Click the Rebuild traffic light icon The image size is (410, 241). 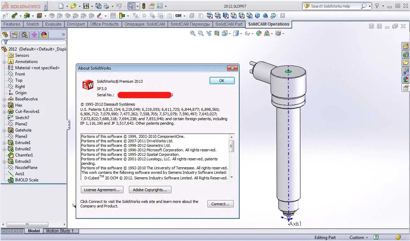coord(144,6)
